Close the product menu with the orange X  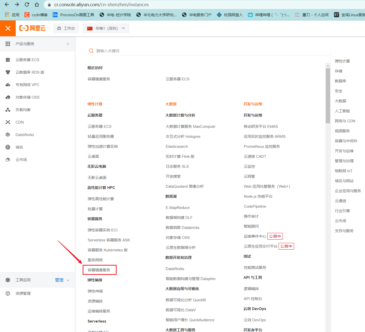click(x=8, y=28)
